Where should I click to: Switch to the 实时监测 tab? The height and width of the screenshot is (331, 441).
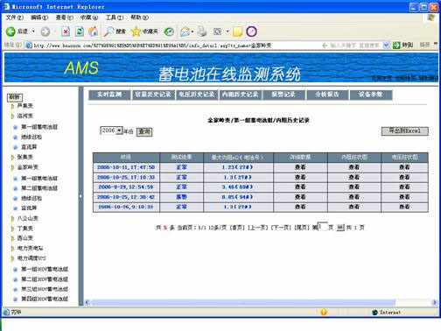(x=109, y=95)
